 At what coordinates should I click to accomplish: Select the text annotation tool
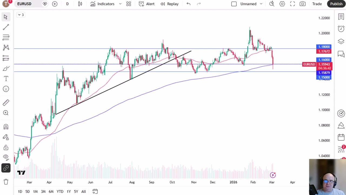click(6, 79)
